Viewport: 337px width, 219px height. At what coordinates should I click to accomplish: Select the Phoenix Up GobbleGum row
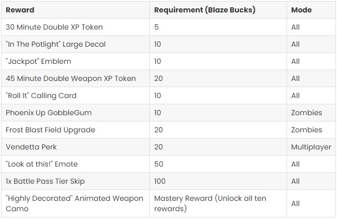click(x=168, y=113)
